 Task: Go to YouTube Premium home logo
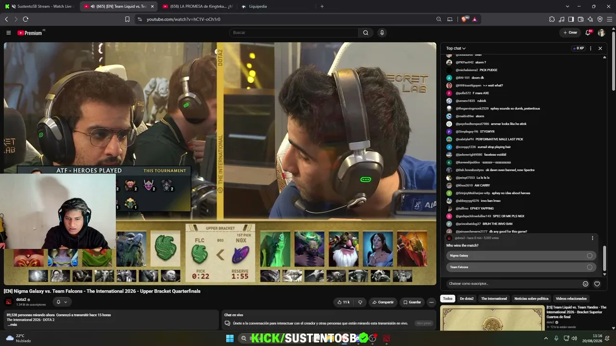pos(30,33)
